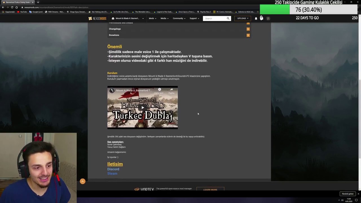The height and width of the screenshot is (203, 361).
Task: Open the Steam contact link
Action: click(112, 174)
